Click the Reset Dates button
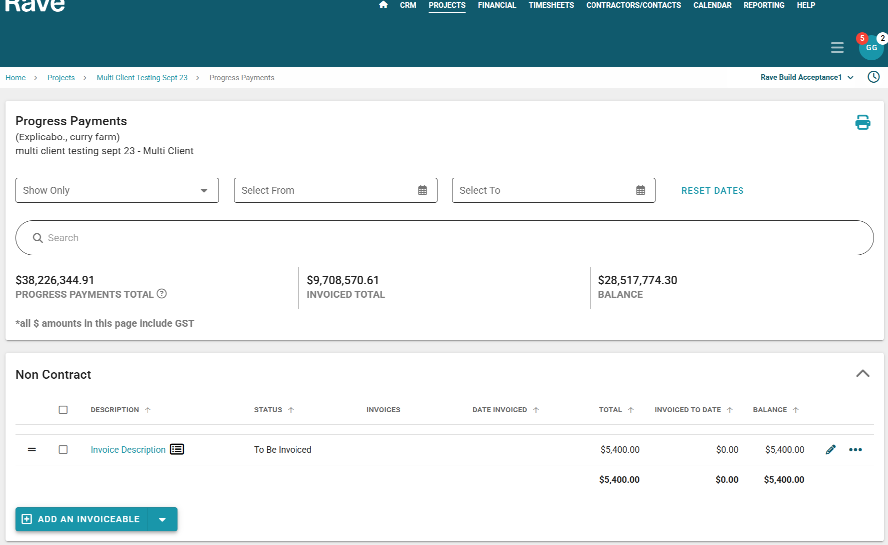 click(712, 191)
